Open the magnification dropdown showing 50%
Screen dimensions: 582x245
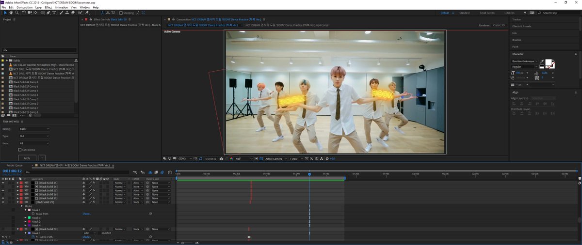point(184,158)
